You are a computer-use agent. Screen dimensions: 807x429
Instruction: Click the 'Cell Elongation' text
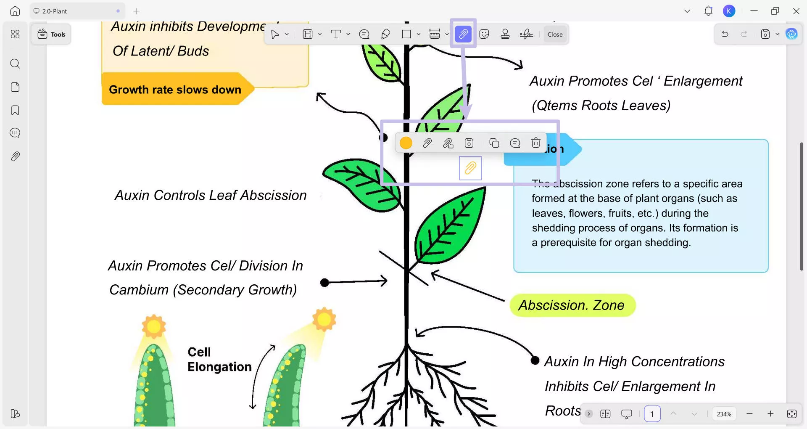point(219,360)
